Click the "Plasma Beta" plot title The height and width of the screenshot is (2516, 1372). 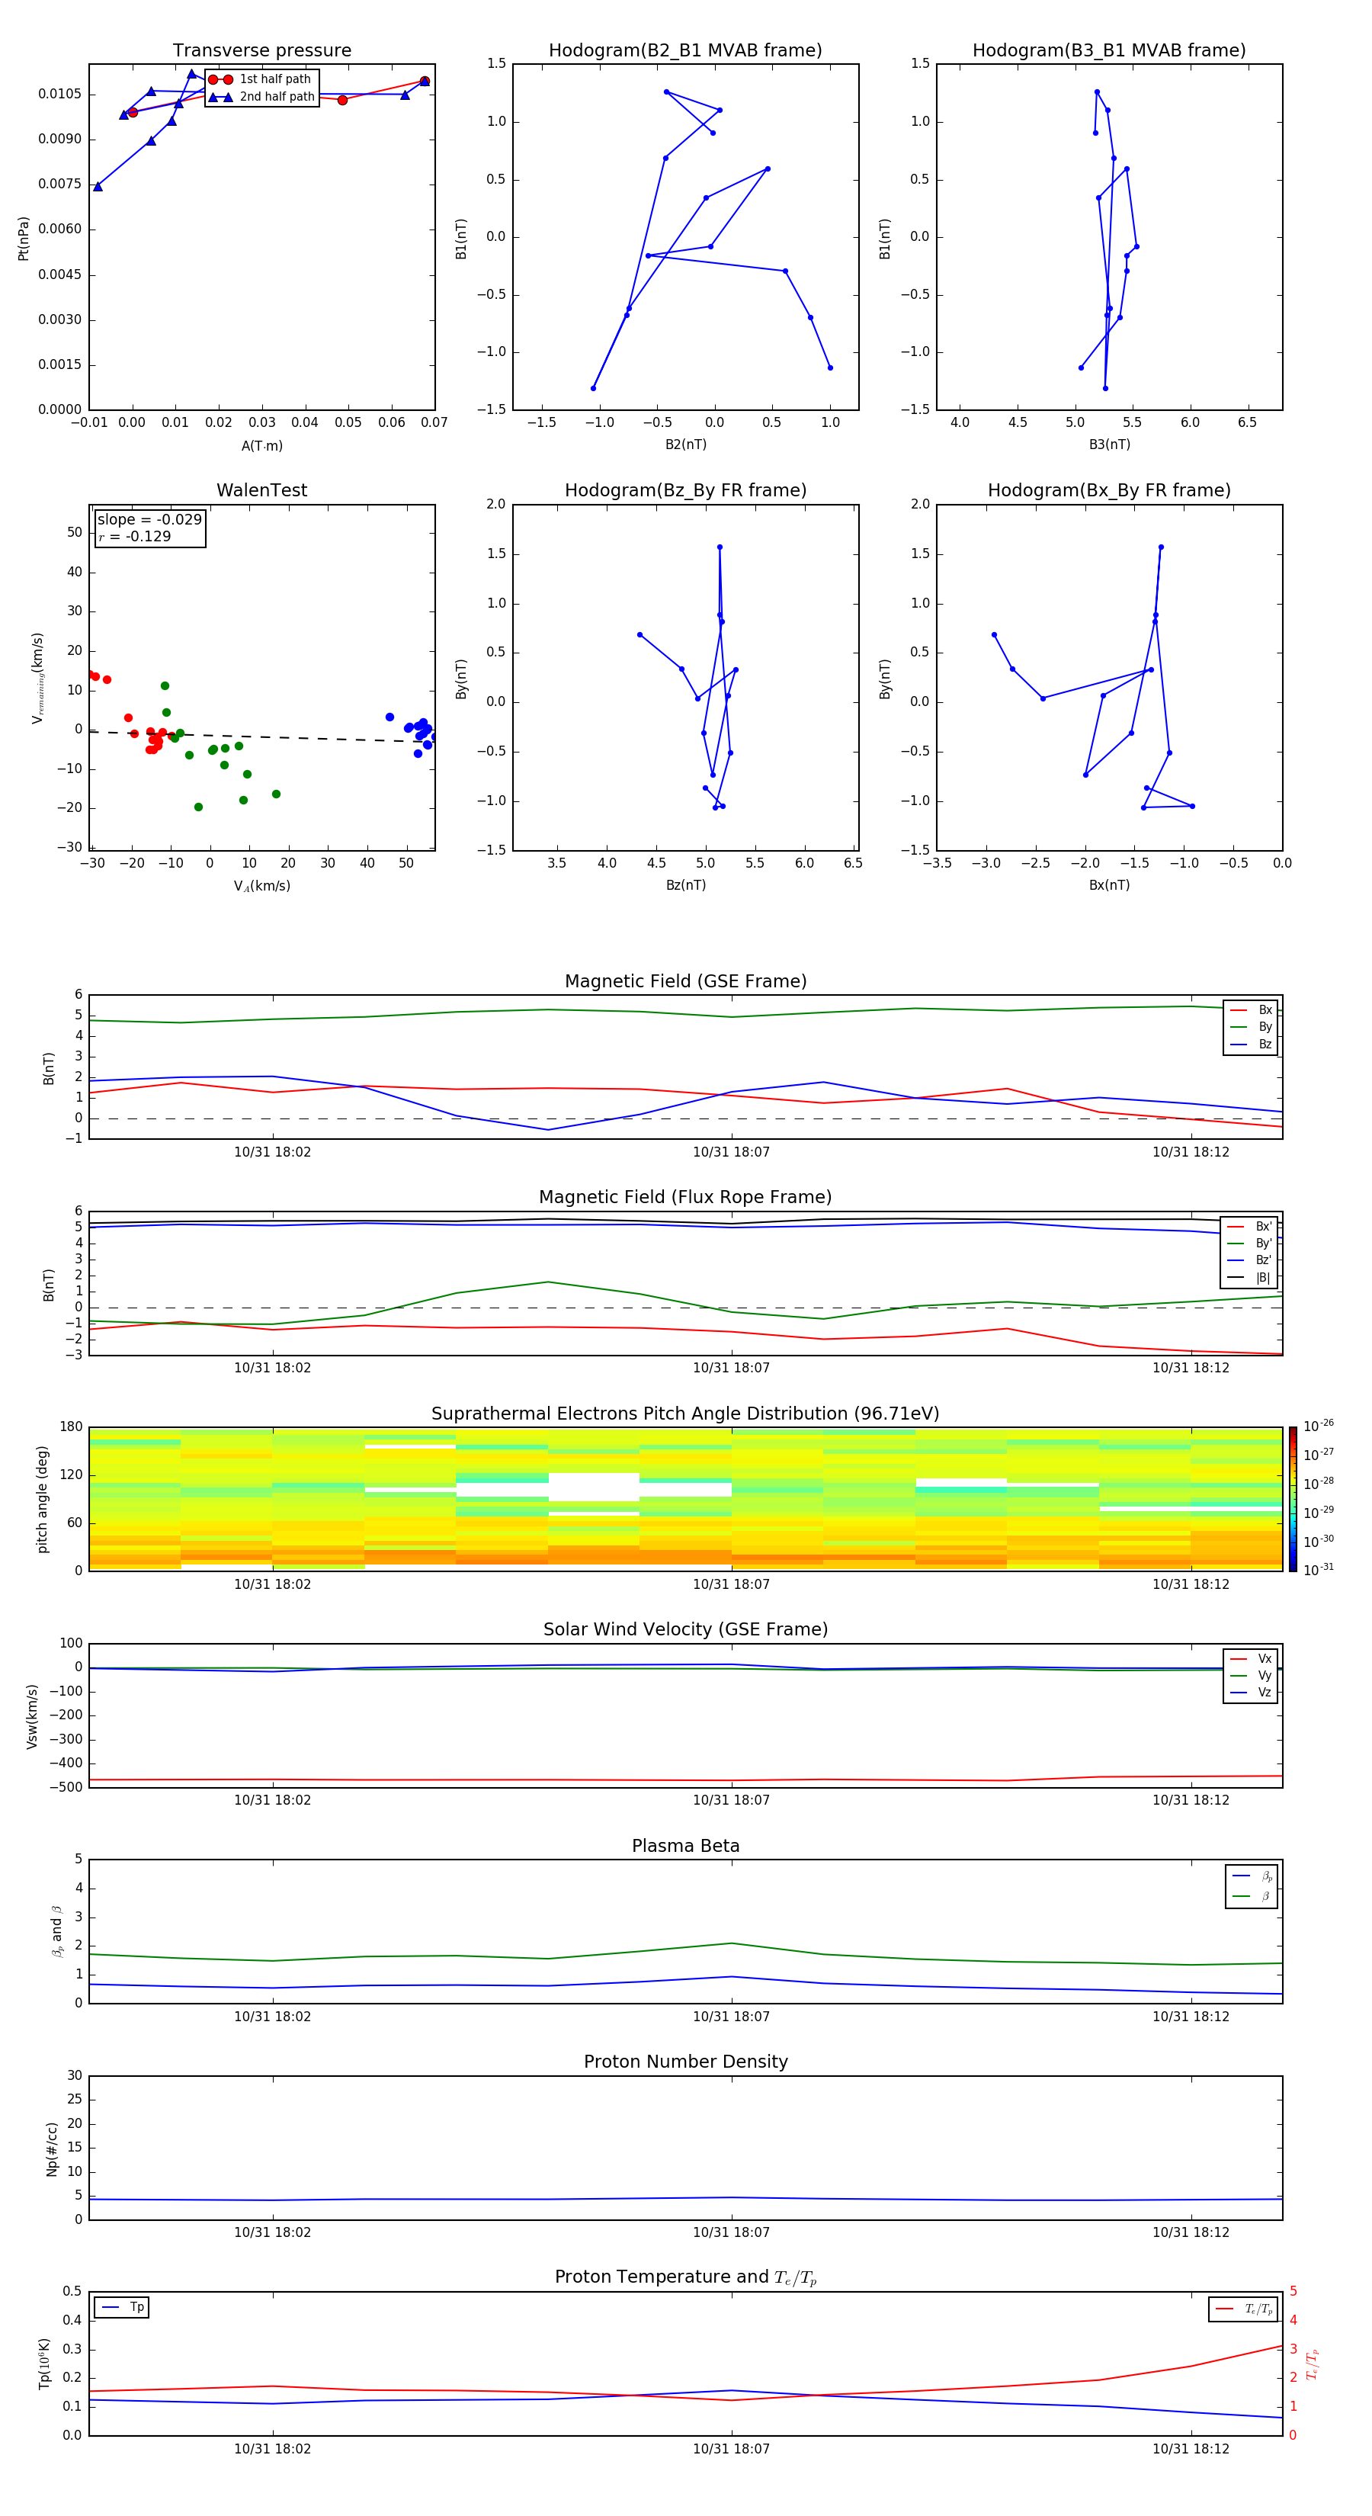tap(685, 1847)
